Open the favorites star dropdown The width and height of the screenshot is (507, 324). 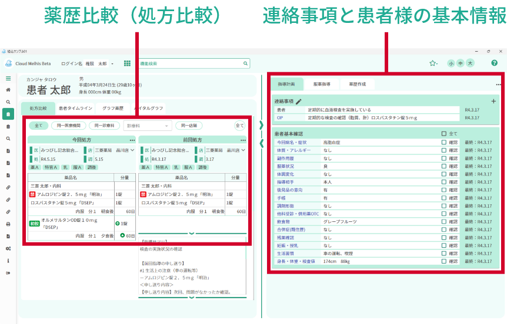point(433,63)
